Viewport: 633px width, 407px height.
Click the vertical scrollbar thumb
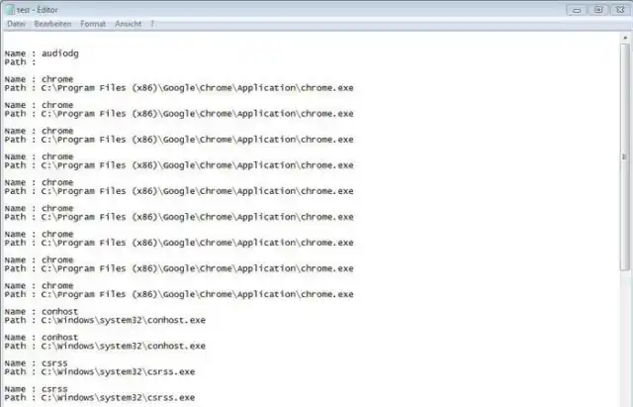click(x=625, y=156)
